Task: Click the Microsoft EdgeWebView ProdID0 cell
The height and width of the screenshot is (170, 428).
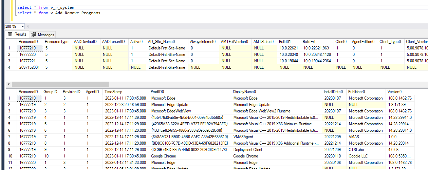Action: pos(191,111)
